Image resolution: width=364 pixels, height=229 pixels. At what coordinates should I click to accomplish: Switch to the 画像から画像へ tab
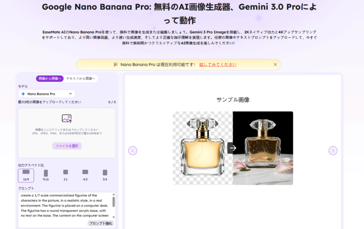click(x=50, y=79)
